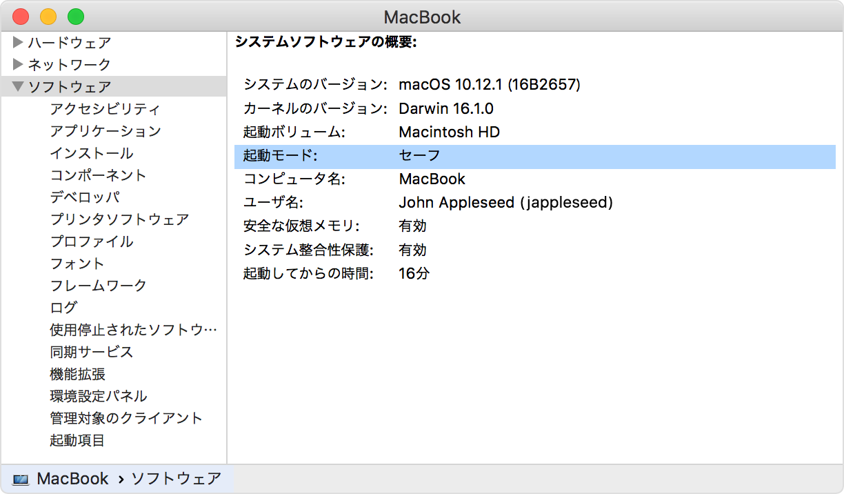Expand the ハードウェア section
The width and height of the screenshot is (844, 494).
click(x=19, y=43)
